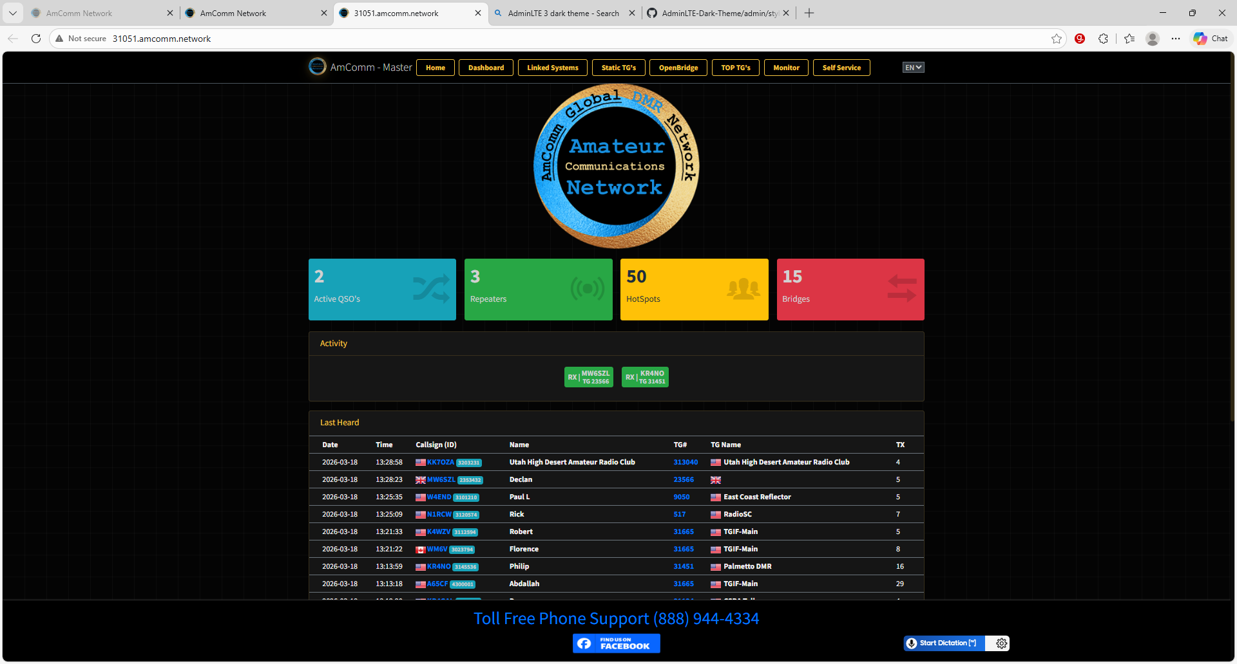Click the Bridges arrows icon on red card
The width and height of the screenshot is (1237, 664).
click(x=901, y=289)
